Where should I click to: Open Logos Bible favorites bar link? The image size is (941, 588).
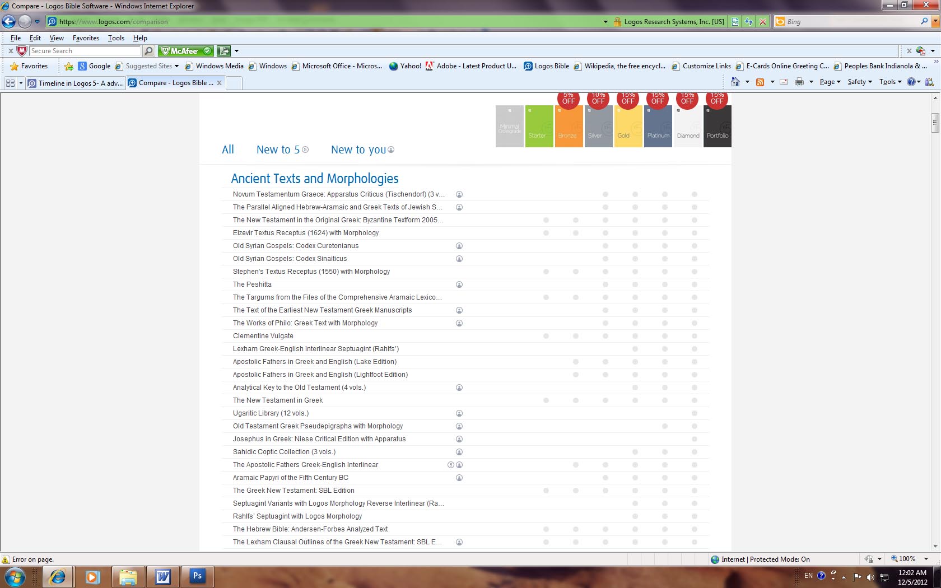point(547,66)
